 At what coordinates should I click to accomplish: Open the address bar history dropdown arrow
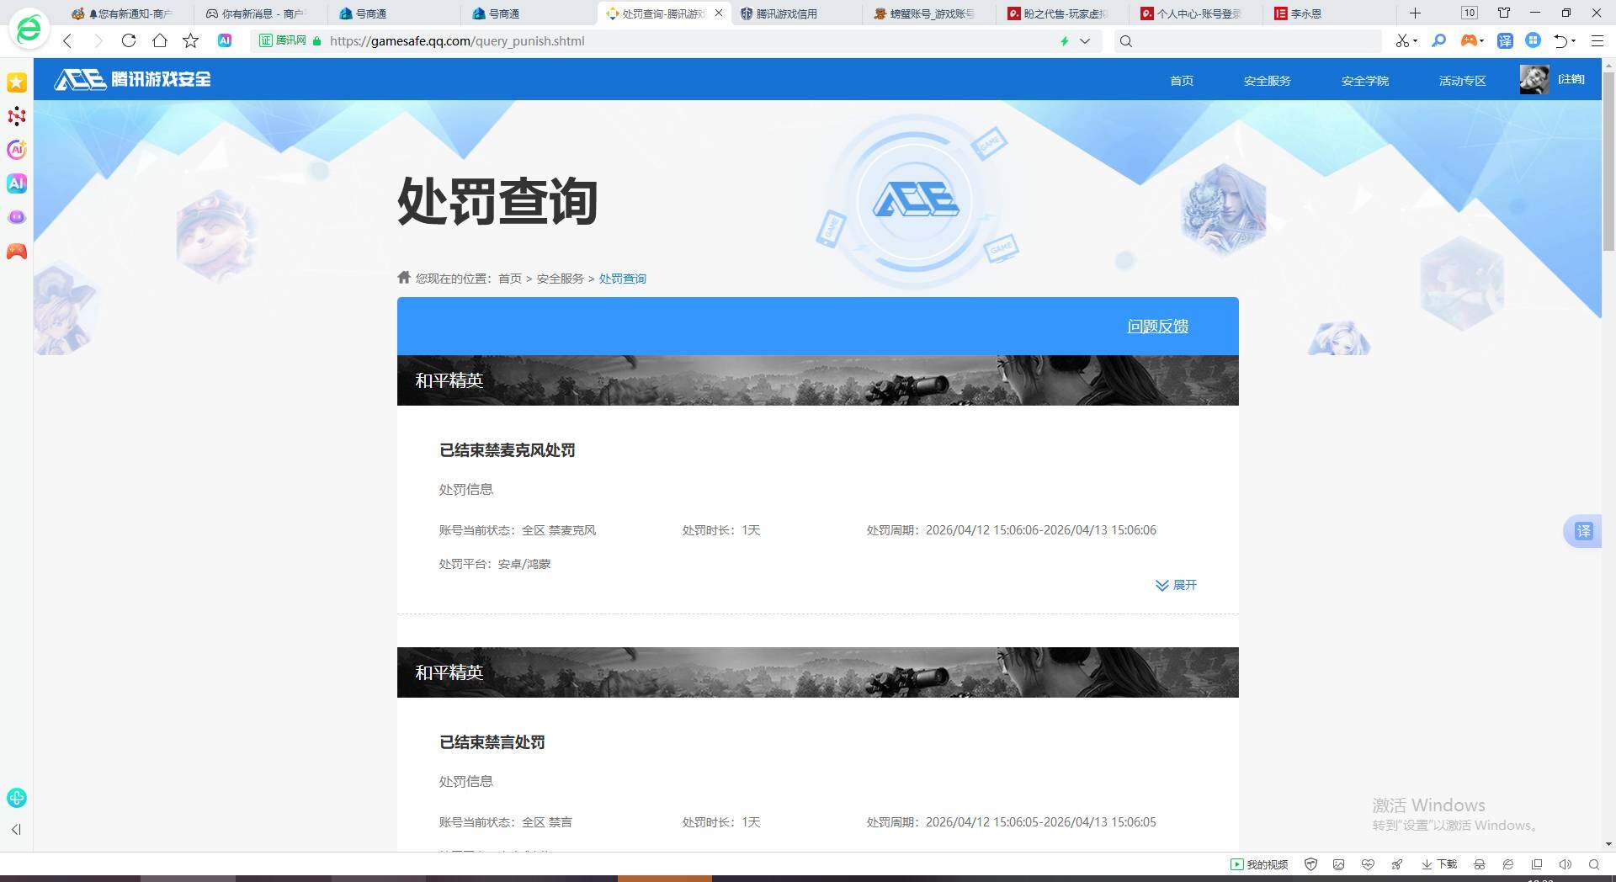click(x=1084, y=40)
